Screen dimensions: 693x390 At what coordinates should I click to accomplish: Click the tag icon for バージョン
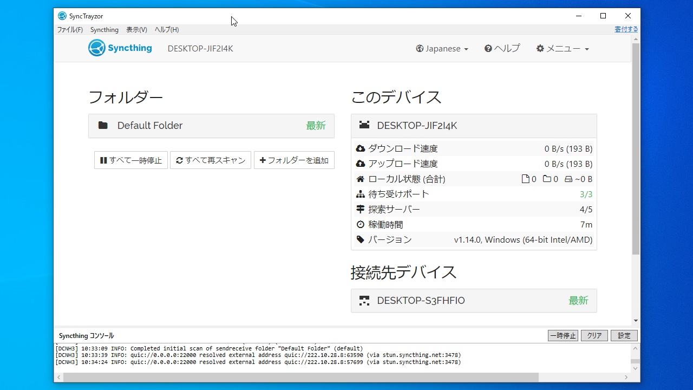[361, 239]
